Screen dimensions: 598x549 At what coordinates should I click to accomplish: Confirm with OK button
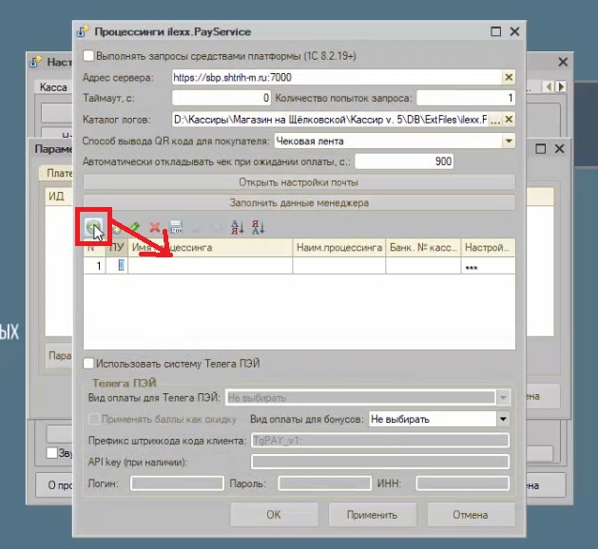(274, 515)
